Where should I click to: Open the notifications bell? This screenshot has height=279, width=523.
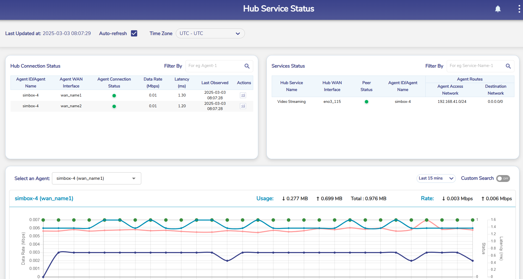click(x=498, y=9)
